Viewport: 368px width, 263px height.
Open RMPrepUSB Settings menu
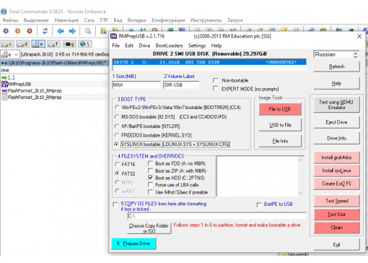click(x=197, y=46)
